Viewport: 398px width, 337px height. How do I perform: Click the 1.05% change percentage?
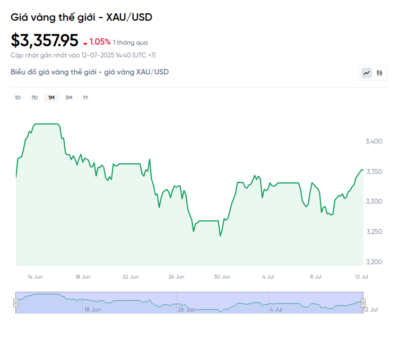coord(100,42)
